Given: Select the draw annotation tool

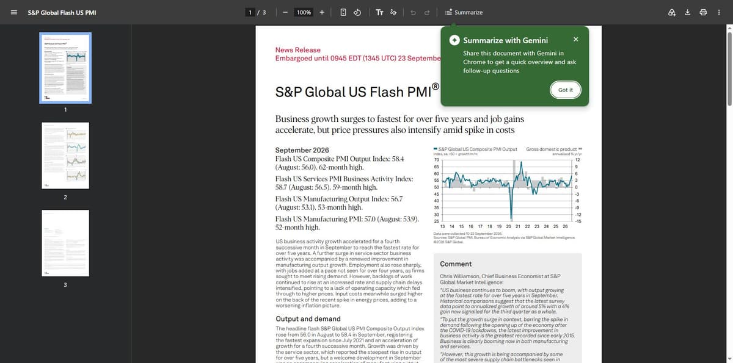Looking at the screenshot, I should click(x=394, y=12).
